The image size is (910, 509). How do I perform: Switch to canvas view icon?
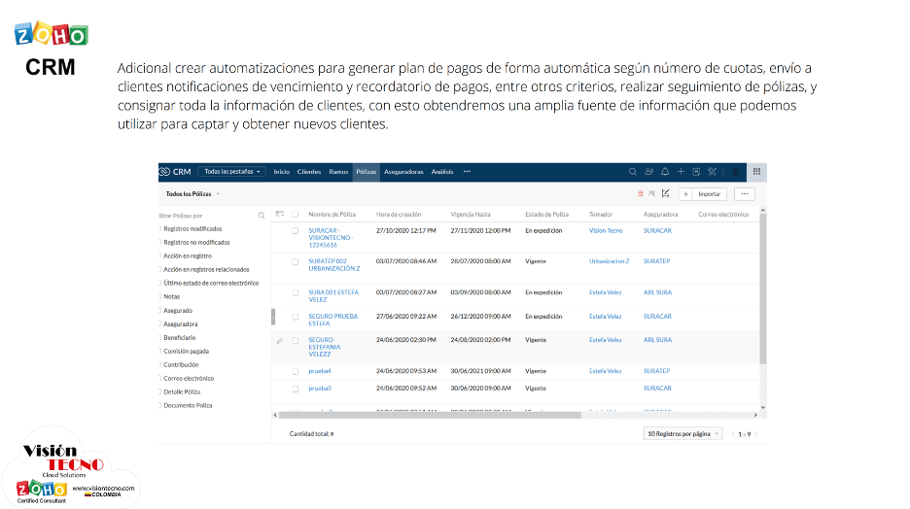point(666,194)
